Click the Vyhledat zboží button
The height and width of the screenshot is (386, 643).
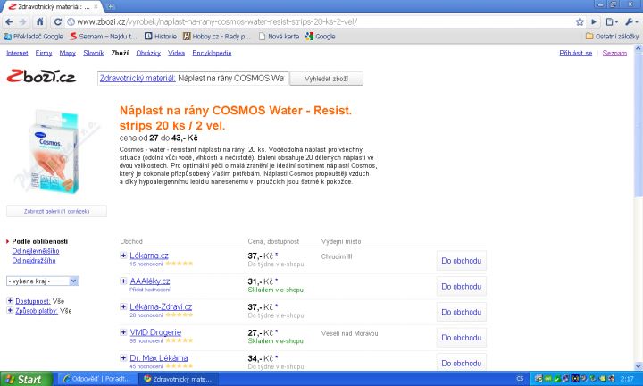326,79
